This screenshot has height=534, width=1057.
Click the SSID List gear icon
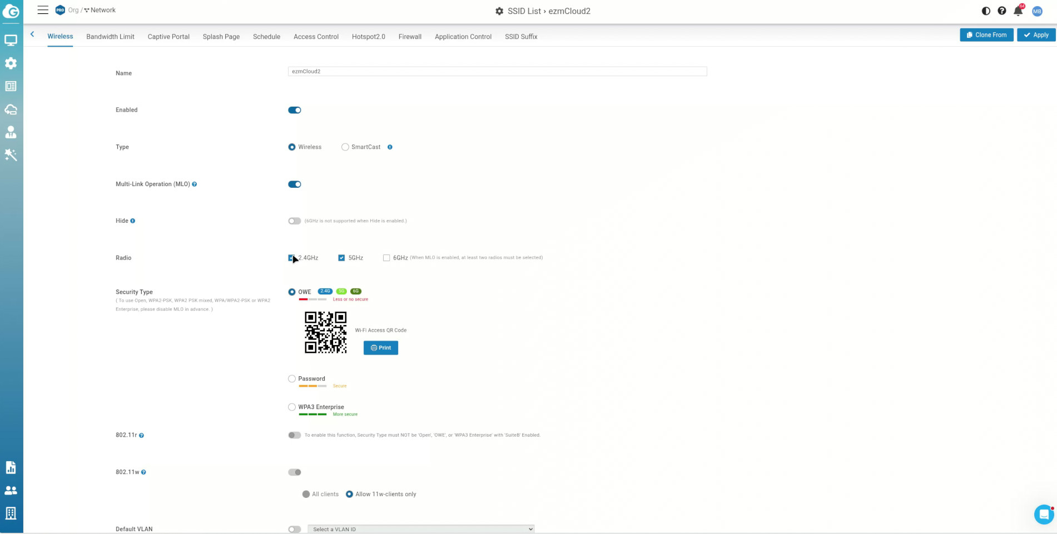click(x=499, y=11)
